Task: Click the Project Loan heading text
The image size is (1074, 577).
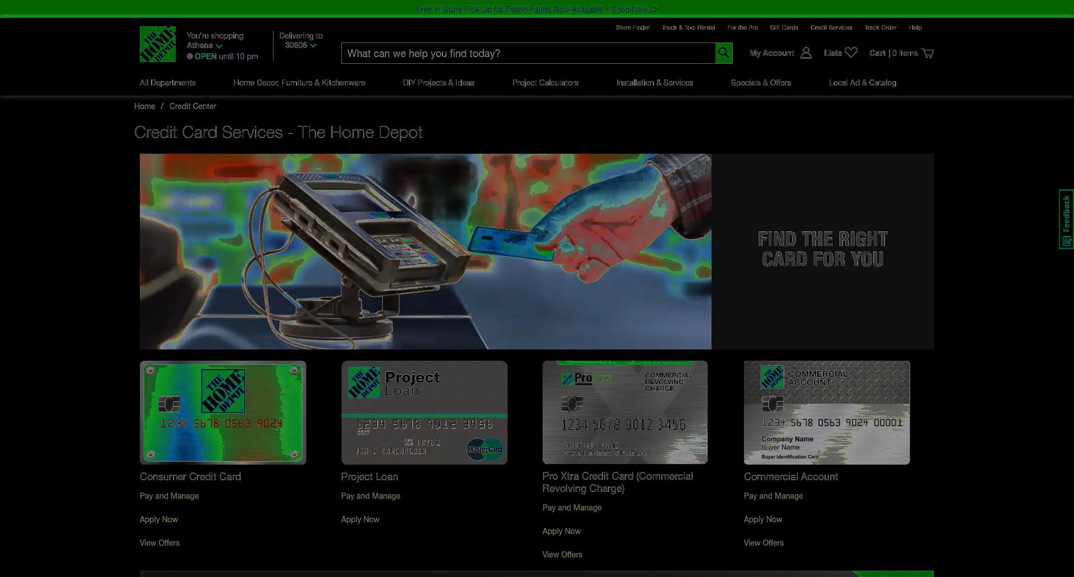Action: pos(370,477)
